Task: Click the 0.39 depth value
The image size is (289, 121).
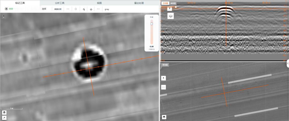Action: coord(151,46)
